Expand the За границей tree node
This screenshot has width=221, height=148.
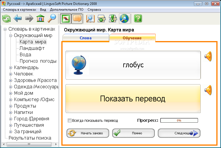tap(11, 132)
